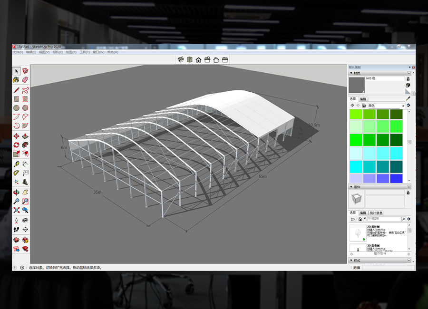Pick the Protractor tool
Screen dimensions: 428x309
pos(16,173)
